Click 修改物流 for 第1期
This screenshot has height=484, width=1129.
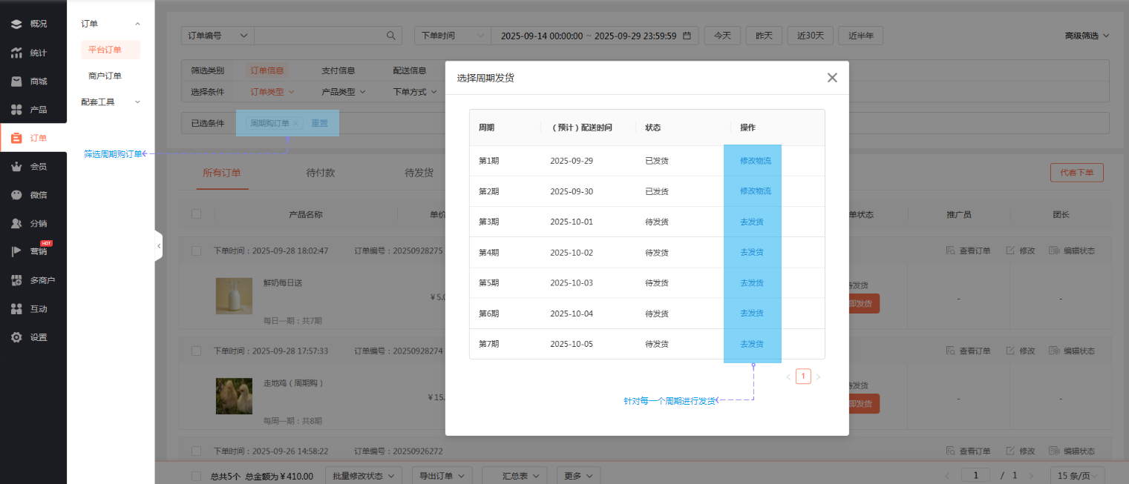coord(755,161)
